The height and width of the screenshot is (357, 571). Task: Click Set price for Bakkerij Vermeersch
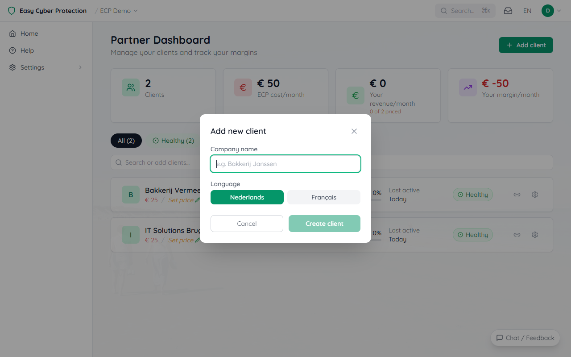coord(180,200)
